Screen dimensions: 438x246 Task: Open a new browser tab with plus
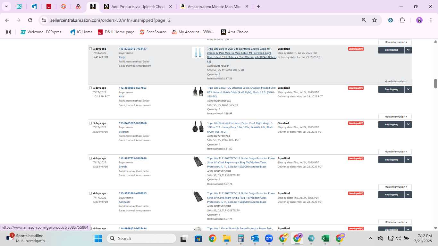[258, 6]
